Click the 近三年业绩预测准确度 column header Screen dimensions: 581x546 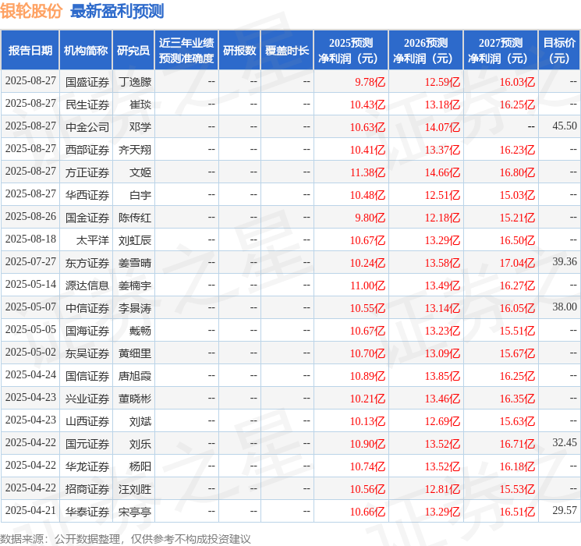tap(186, 51)
